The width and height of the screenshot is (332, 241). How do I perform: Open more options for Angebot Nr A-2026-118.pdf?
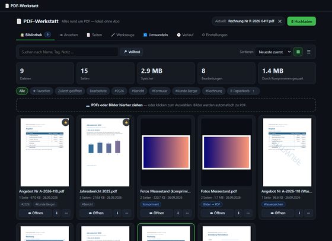[x=66, y=213]
